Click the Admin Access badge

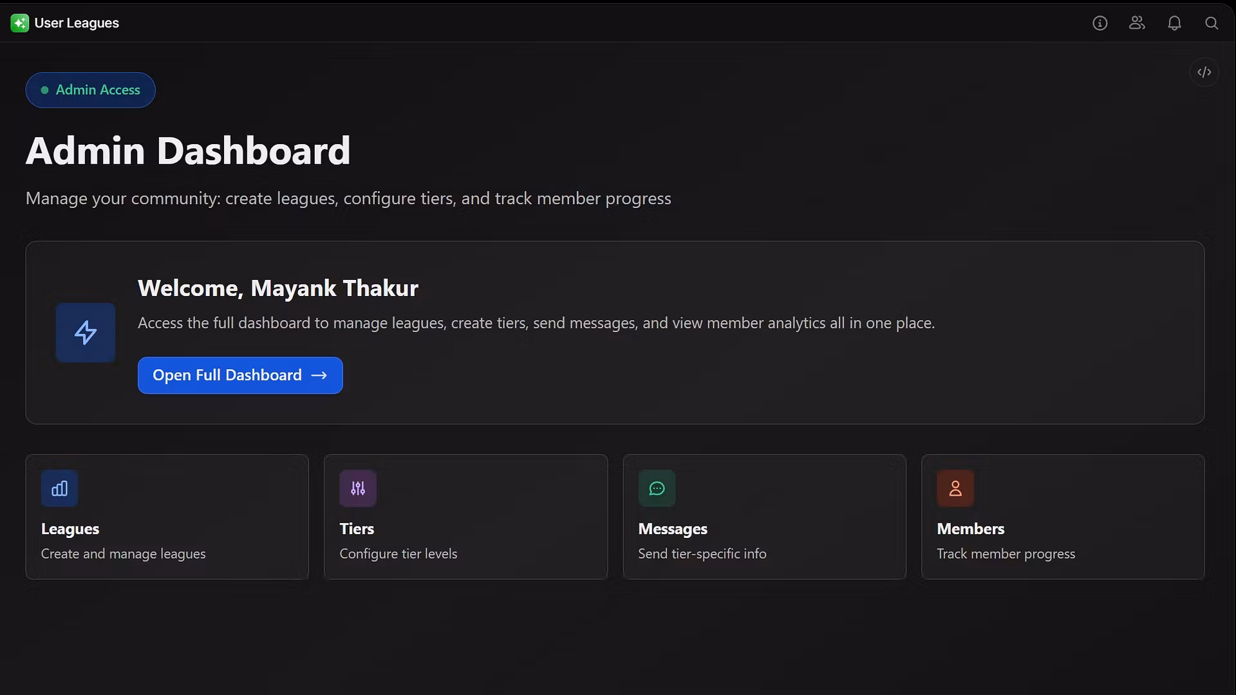coord(90,90)
